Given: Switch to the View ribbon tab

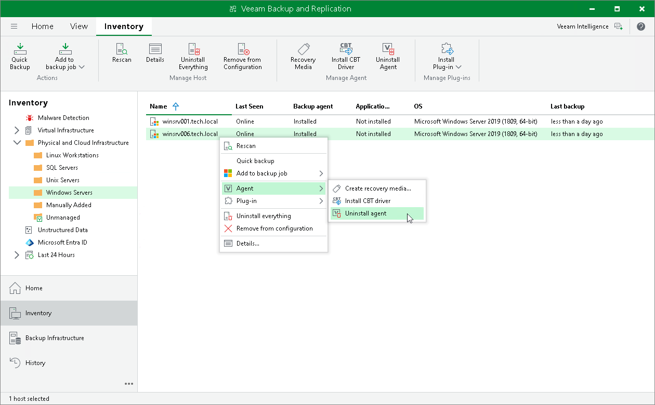Looking at the screenshot, I should tap(79, 26).
